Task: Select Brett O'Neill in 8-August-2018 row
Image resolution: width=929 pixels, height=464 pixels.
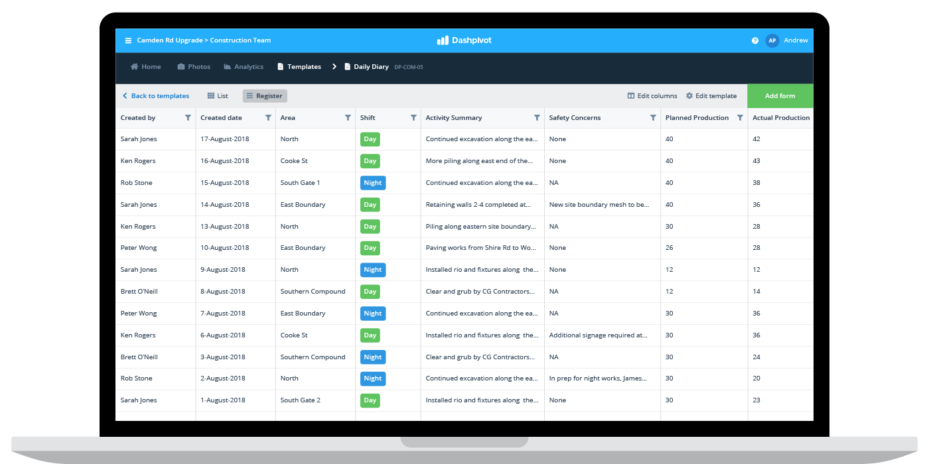Action: point(139,292)
